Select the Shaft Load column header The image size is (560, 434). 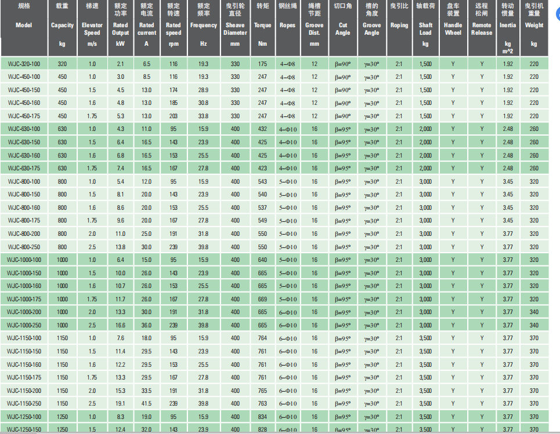pos(425,28)
